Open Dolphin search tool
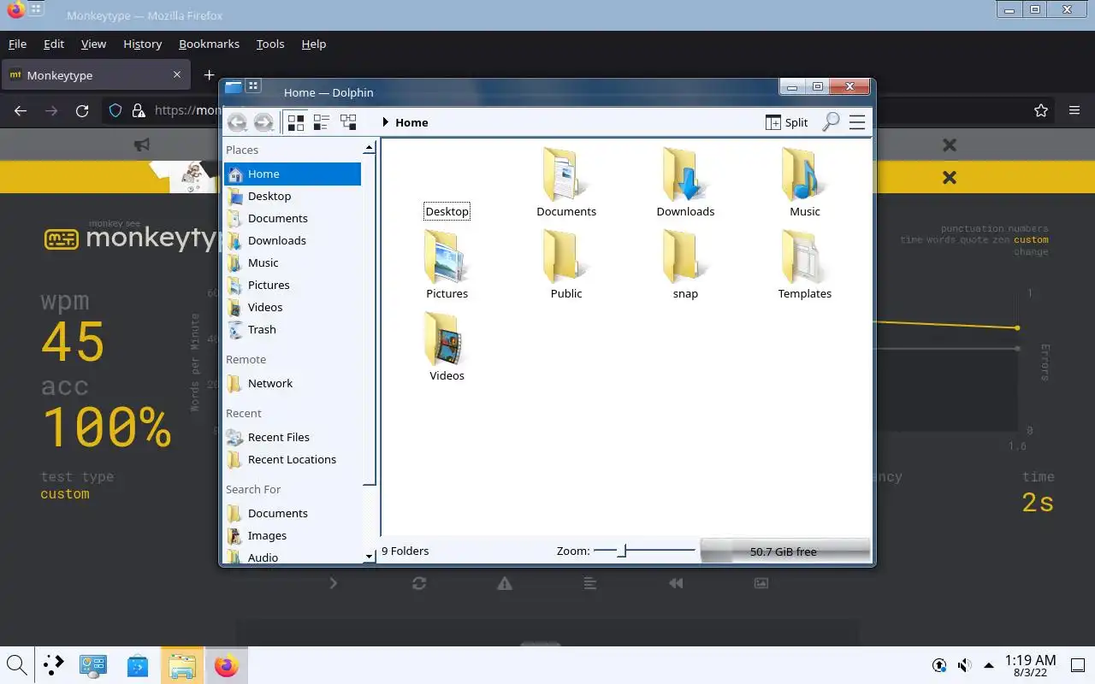Image resolution: width=1095 pixels, height=684 pixels. tap(831, 122)
